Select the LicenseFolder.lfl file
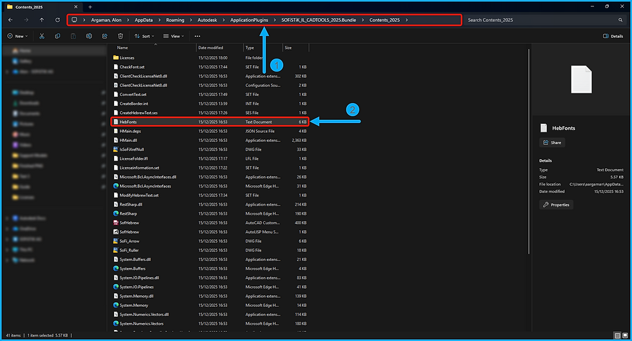 [210, 159]
